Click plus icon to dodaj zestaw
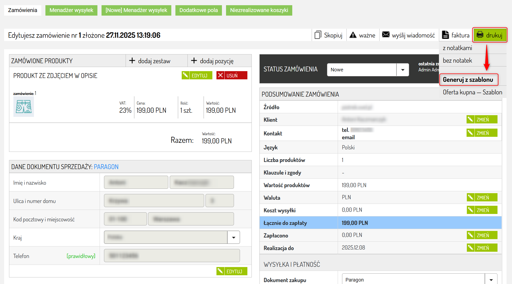The height and width of the screenshot is (284, 512). 132,61
